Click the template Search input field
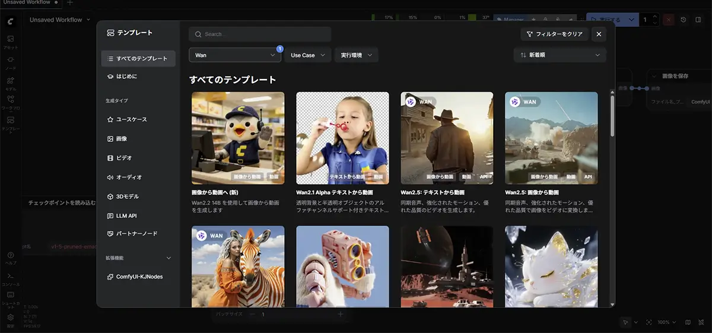 point(260,34)
